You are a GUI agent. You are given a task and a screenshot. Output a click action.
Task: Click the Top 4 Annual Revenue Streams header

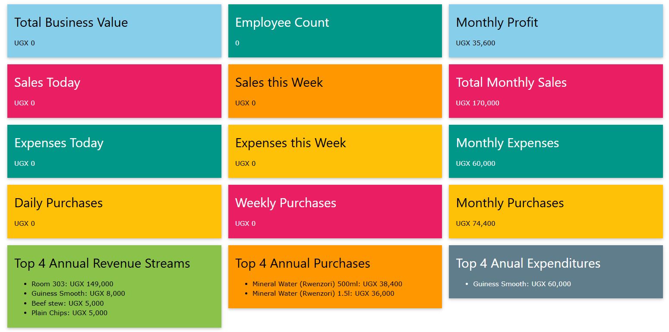(x=102, y=263)
